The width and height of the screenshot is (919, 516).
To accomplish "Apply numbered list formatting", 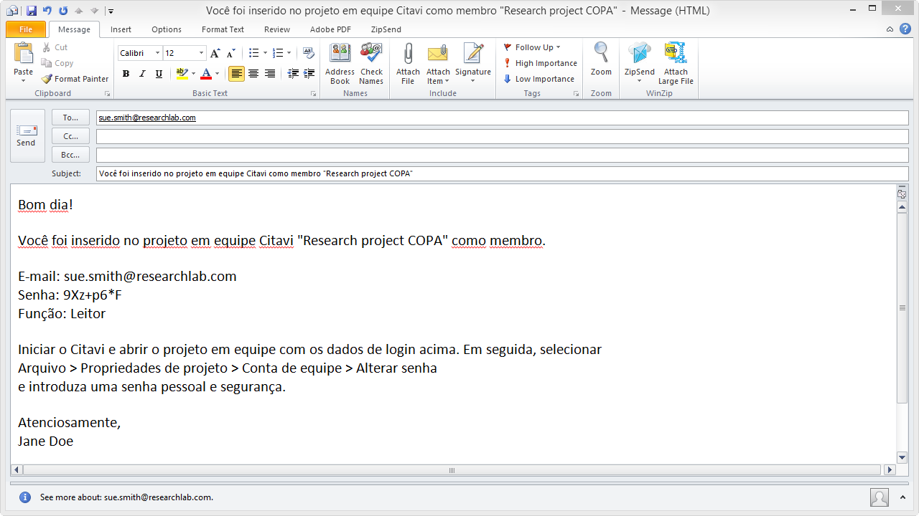I will (x=278, y=53).
